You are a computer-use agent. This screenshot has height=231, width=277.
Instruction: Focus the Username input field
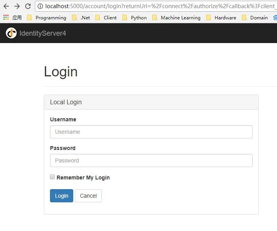pos(151,132)
